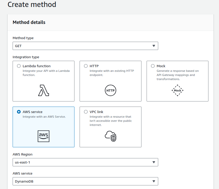The image size is (219, 189).
Task: Click the HTTP circle icon
Action: [x=110, y=90]
